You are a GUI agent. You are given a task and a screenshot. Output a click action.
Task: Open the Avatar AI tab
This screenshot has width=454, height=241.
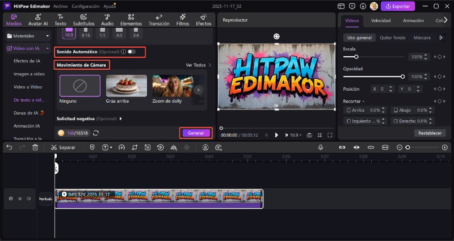[38, 20]
